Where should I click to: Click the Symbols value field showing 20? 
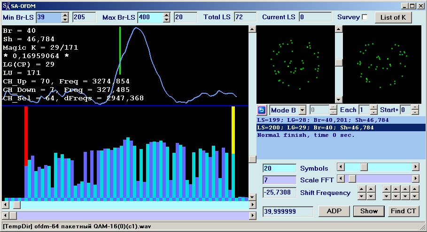pyautogui.click(x=279, y=168)
